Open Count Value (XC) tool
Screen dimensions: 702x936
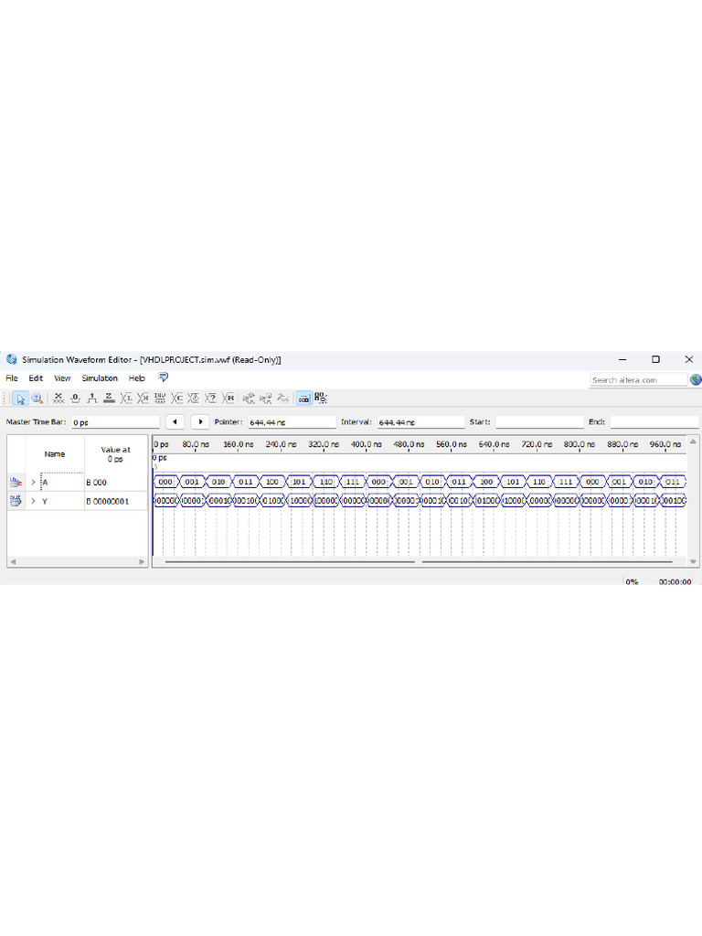click(176, 399)
